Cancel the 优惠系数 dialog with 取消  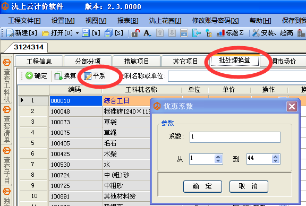pos(249,186)
